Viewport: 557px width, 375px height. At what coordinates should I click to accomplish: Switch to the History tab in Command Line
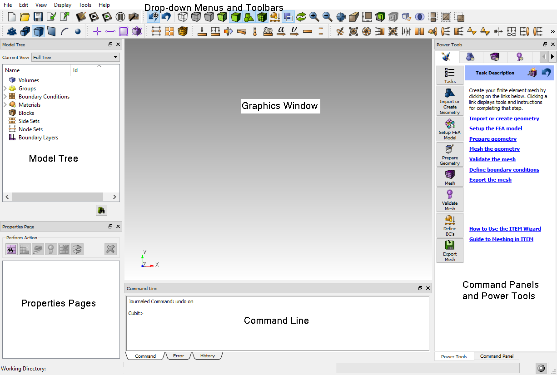pos(207,356)
